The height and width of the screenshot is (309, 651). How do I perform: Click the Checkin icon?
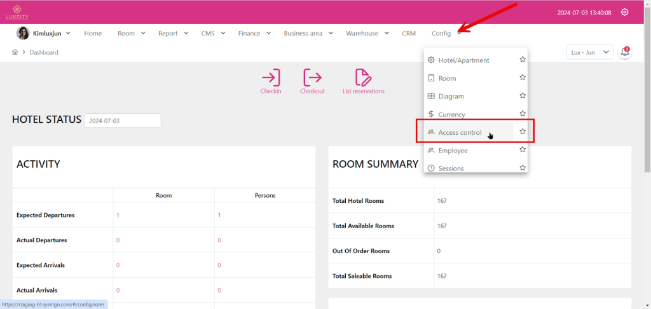[x=271, y=78]
